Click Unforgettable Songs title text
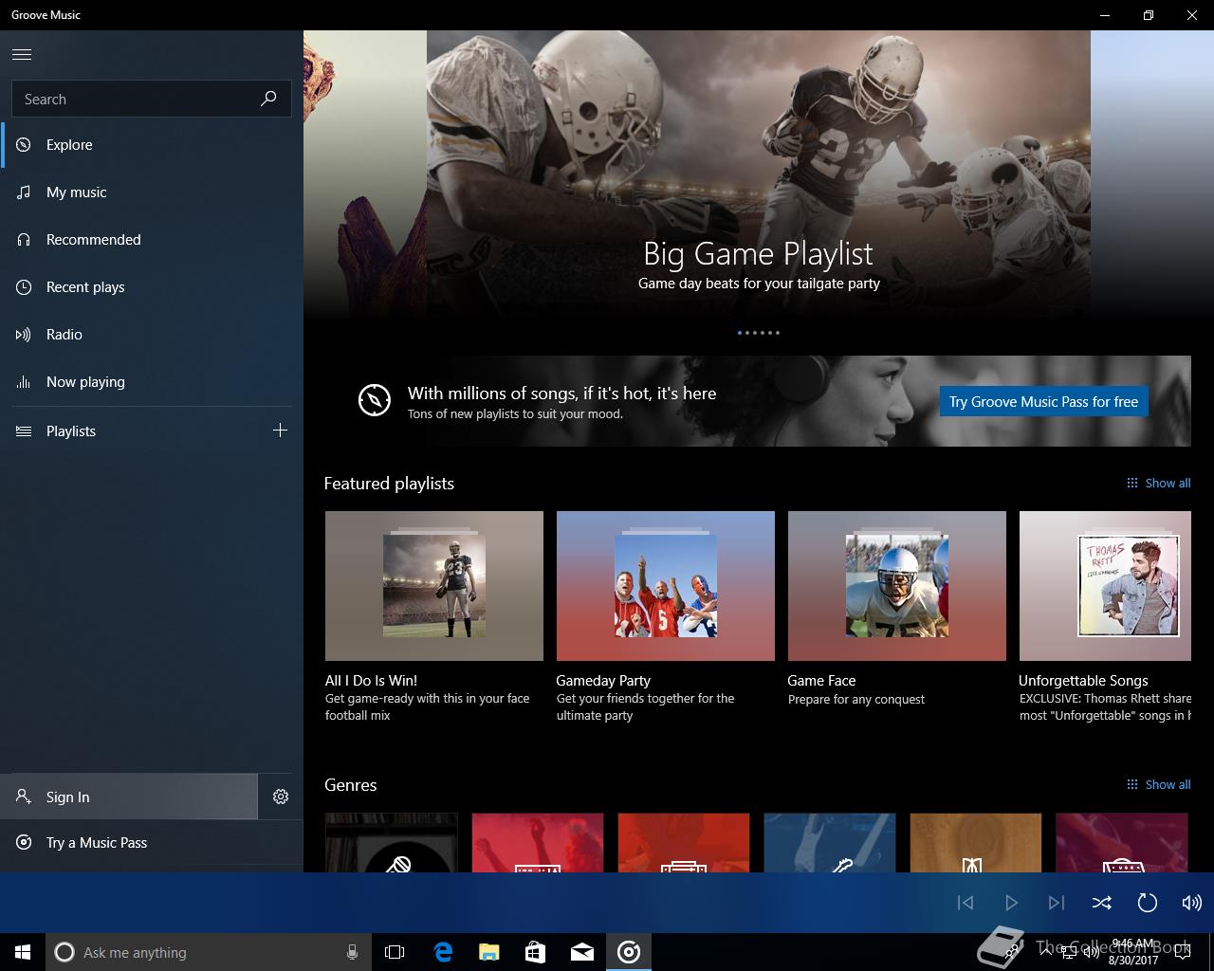1214x971 pixels. pyautogui.click(x=1083, y=680)
